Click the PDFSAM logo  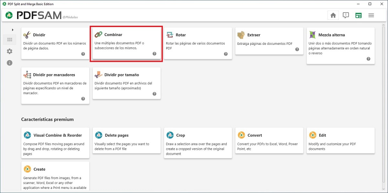34,15
